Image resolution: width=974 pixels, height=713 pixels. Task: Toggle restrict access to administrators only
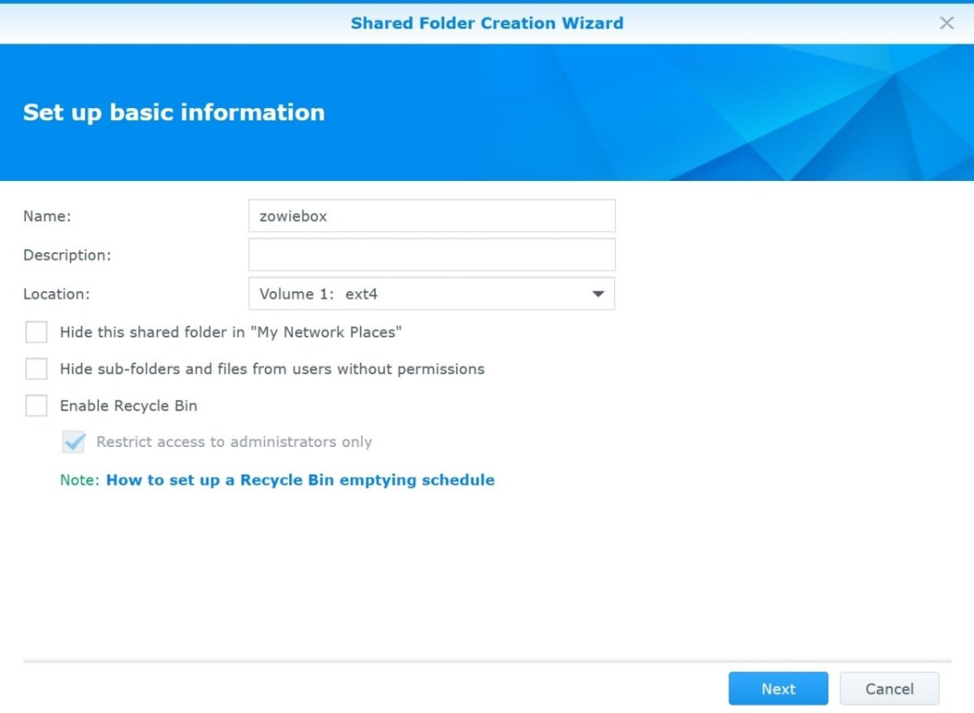click(x=71, y=441)
